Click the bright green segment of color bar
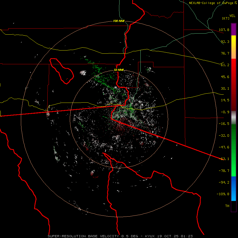Image resolution: width=238 pixels, height=238 pixels. click(x=234, y=150)
